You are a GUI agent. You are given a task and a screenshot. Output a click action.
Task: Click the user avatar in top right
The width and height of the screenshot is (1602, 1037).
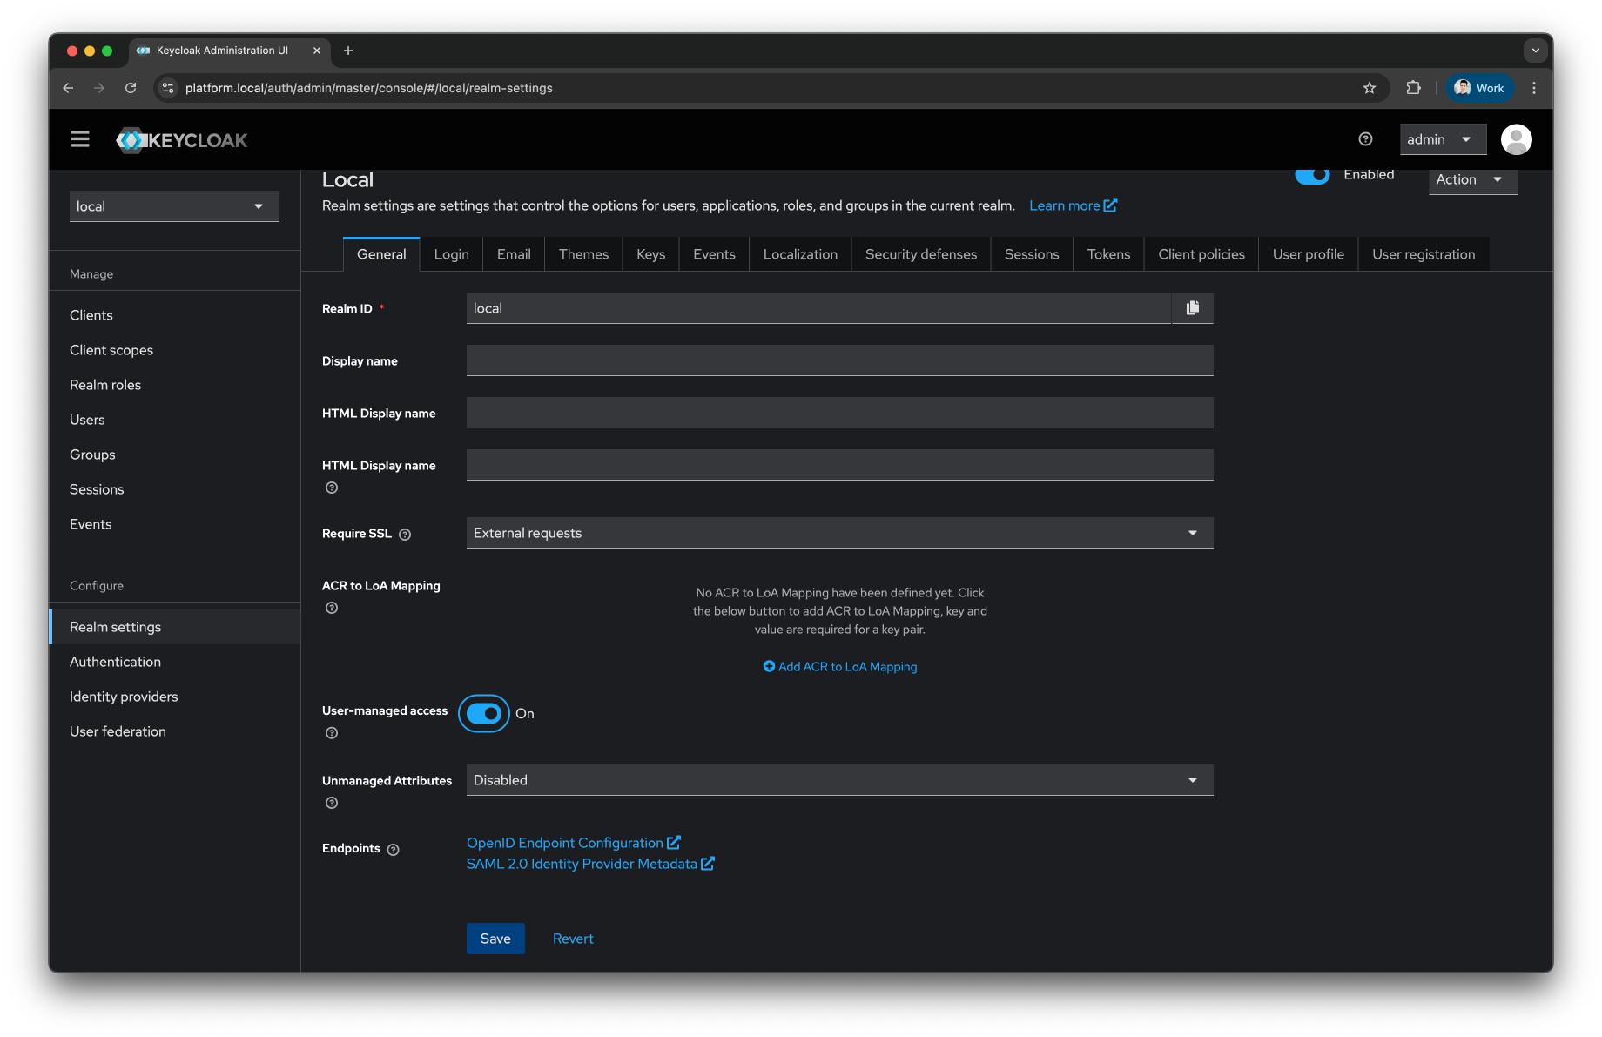click(1516, 138)
